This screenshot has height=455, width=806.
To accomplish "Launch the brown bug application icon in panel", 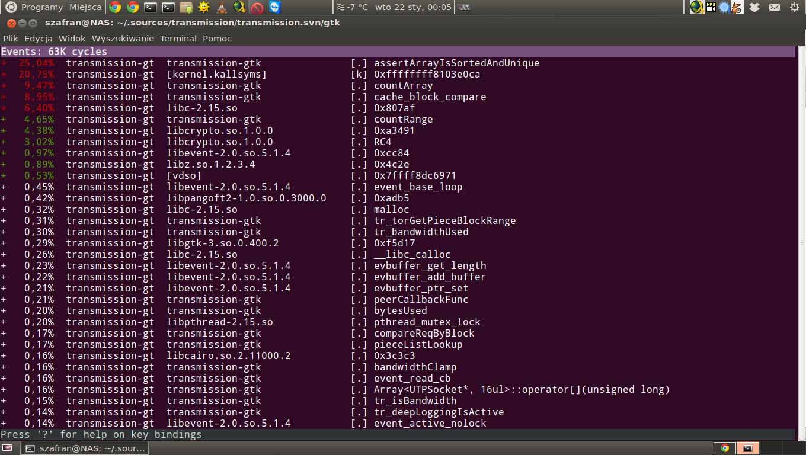I will (221, 7).
